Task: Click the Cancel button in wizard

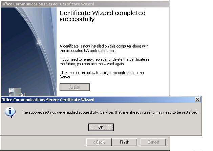Action: click(x=153, y=142)
